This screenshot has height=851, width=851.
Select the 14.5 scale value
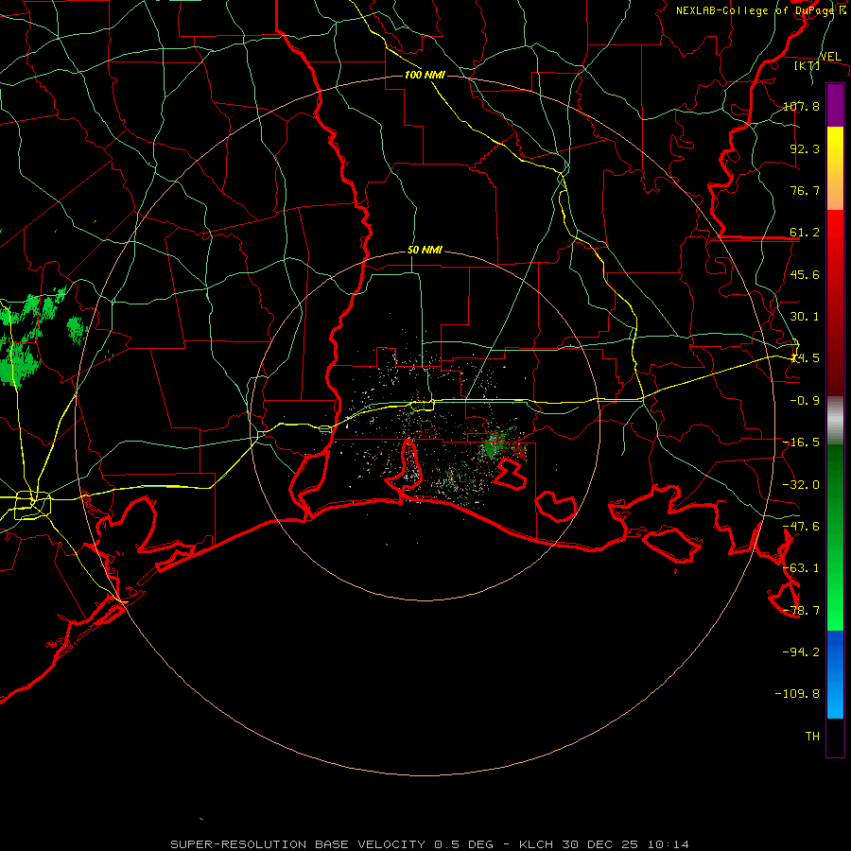(x=805, y=358)
